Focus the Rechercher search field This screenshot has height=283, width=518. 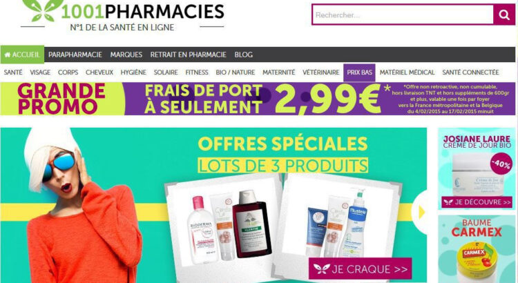point(403,14)
